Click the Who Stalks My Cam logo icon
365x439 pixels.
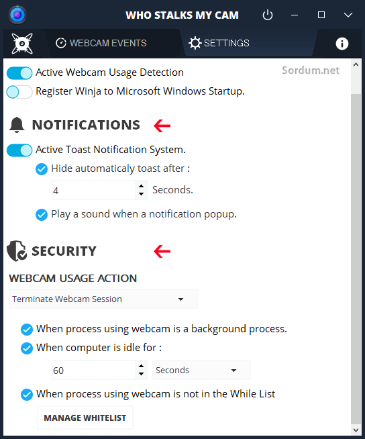[x=17, y=15]
